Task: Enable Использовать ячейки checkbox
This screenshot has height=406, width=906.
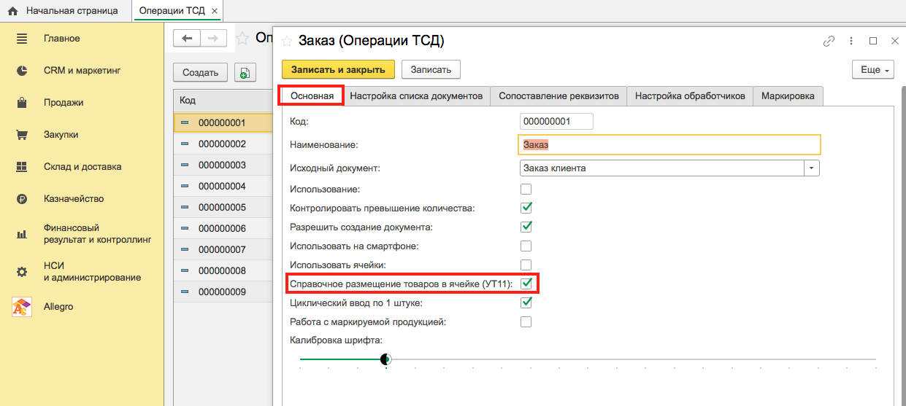Action: tap(526, 265)
